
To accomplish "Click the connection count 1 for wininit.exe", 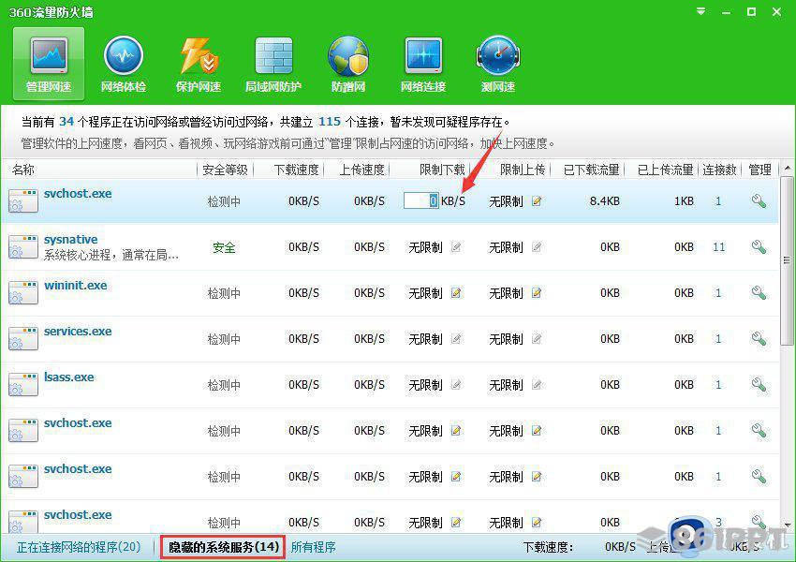I will 718,293.
